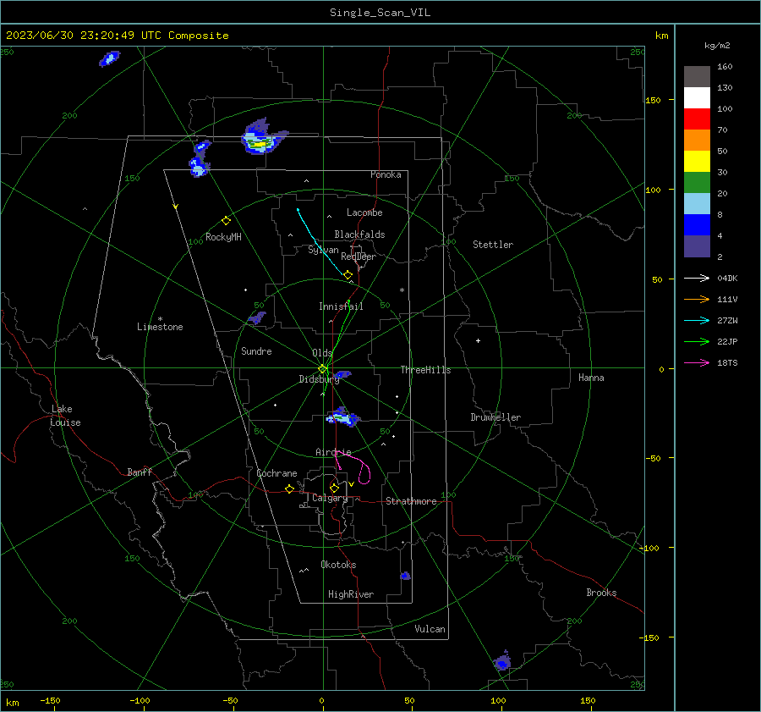Click the Sundre city label
Screen dimensions: 761x712
256,351
